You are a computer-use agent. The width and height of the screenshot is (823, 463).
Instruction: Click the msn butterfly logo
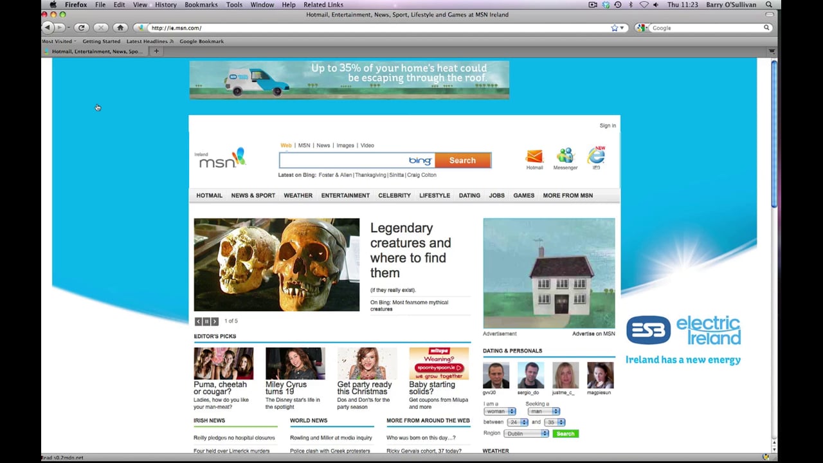(222, 159)
